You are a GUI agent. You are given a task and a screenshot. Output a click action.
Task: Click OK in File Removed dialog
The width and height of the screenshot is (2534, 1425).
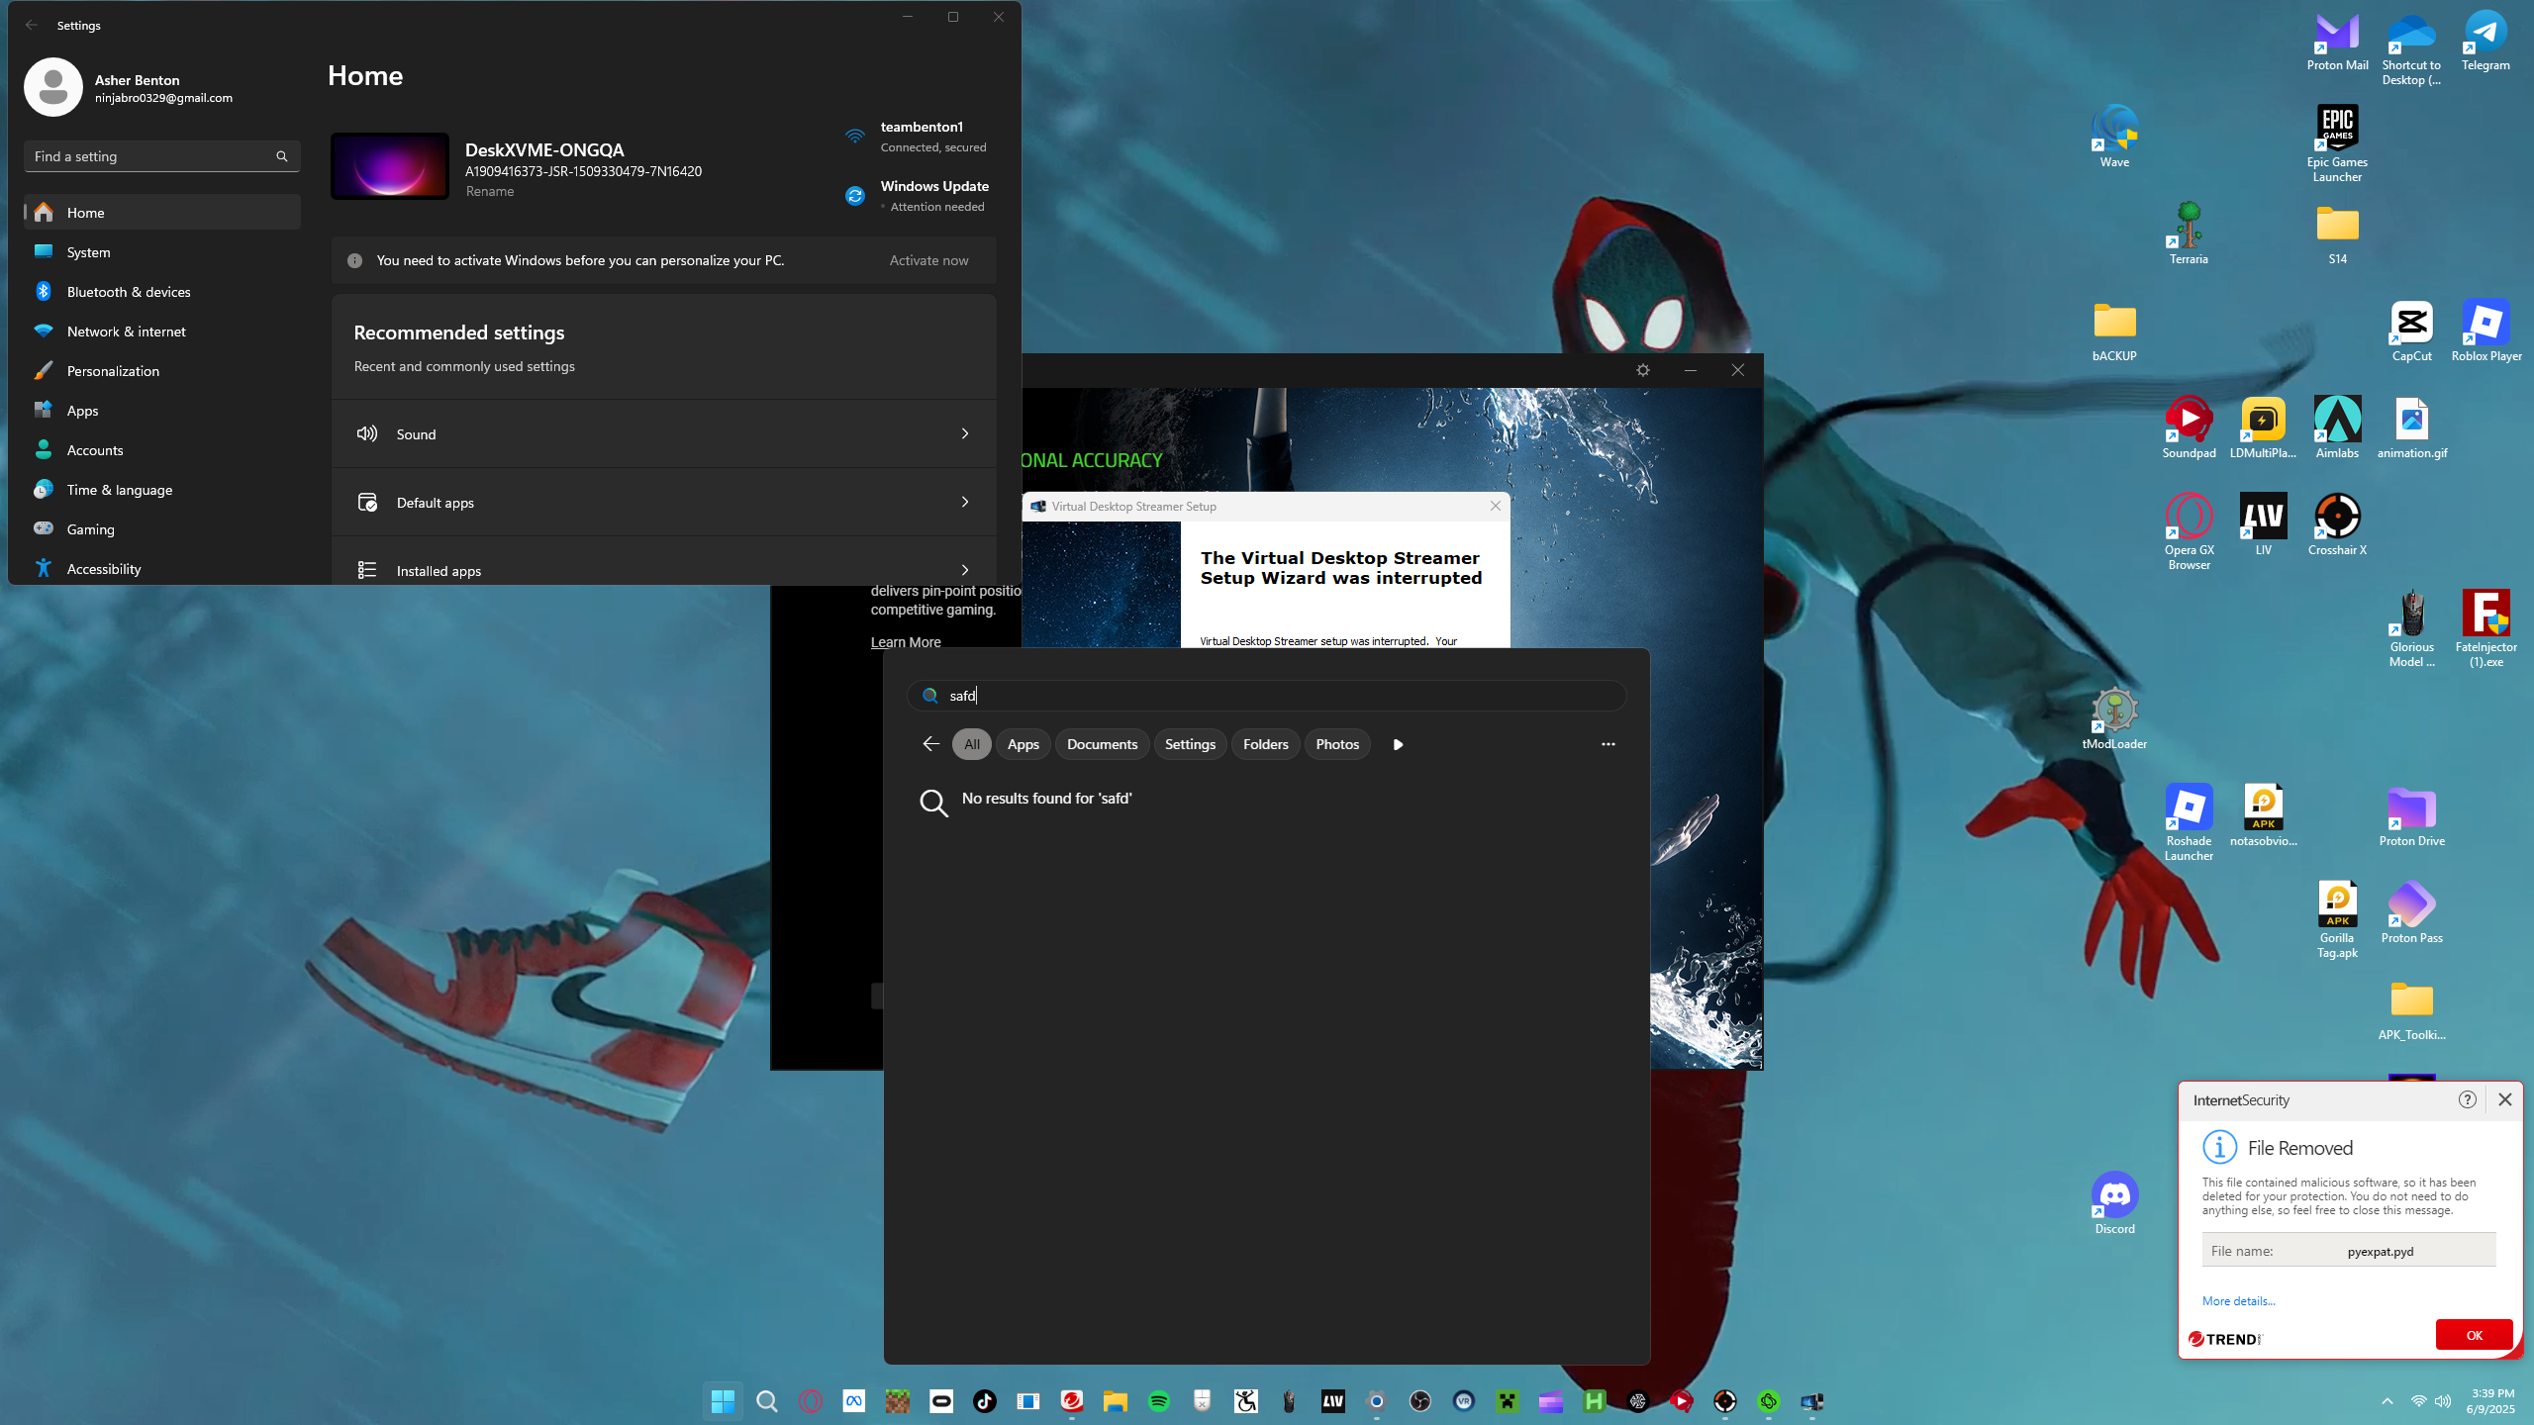point(2474,1335)
